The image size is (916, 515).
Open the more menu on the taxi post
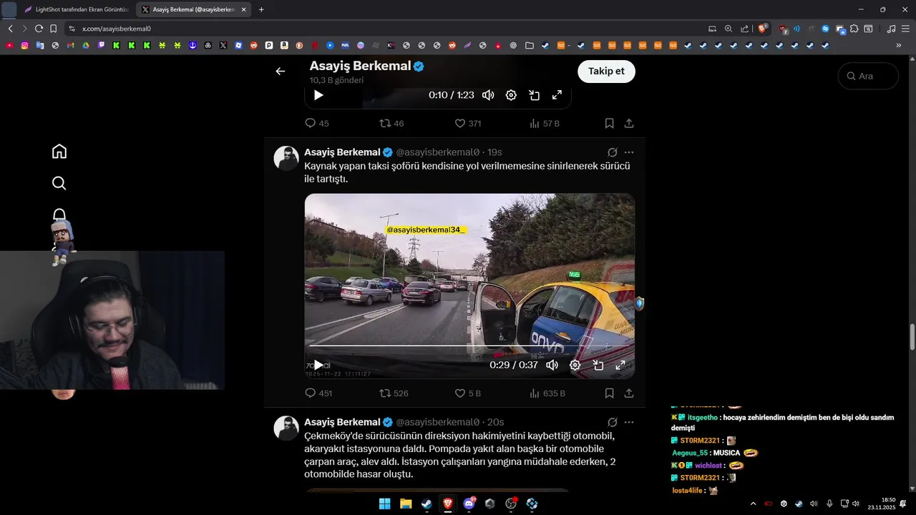pos(629,152)
